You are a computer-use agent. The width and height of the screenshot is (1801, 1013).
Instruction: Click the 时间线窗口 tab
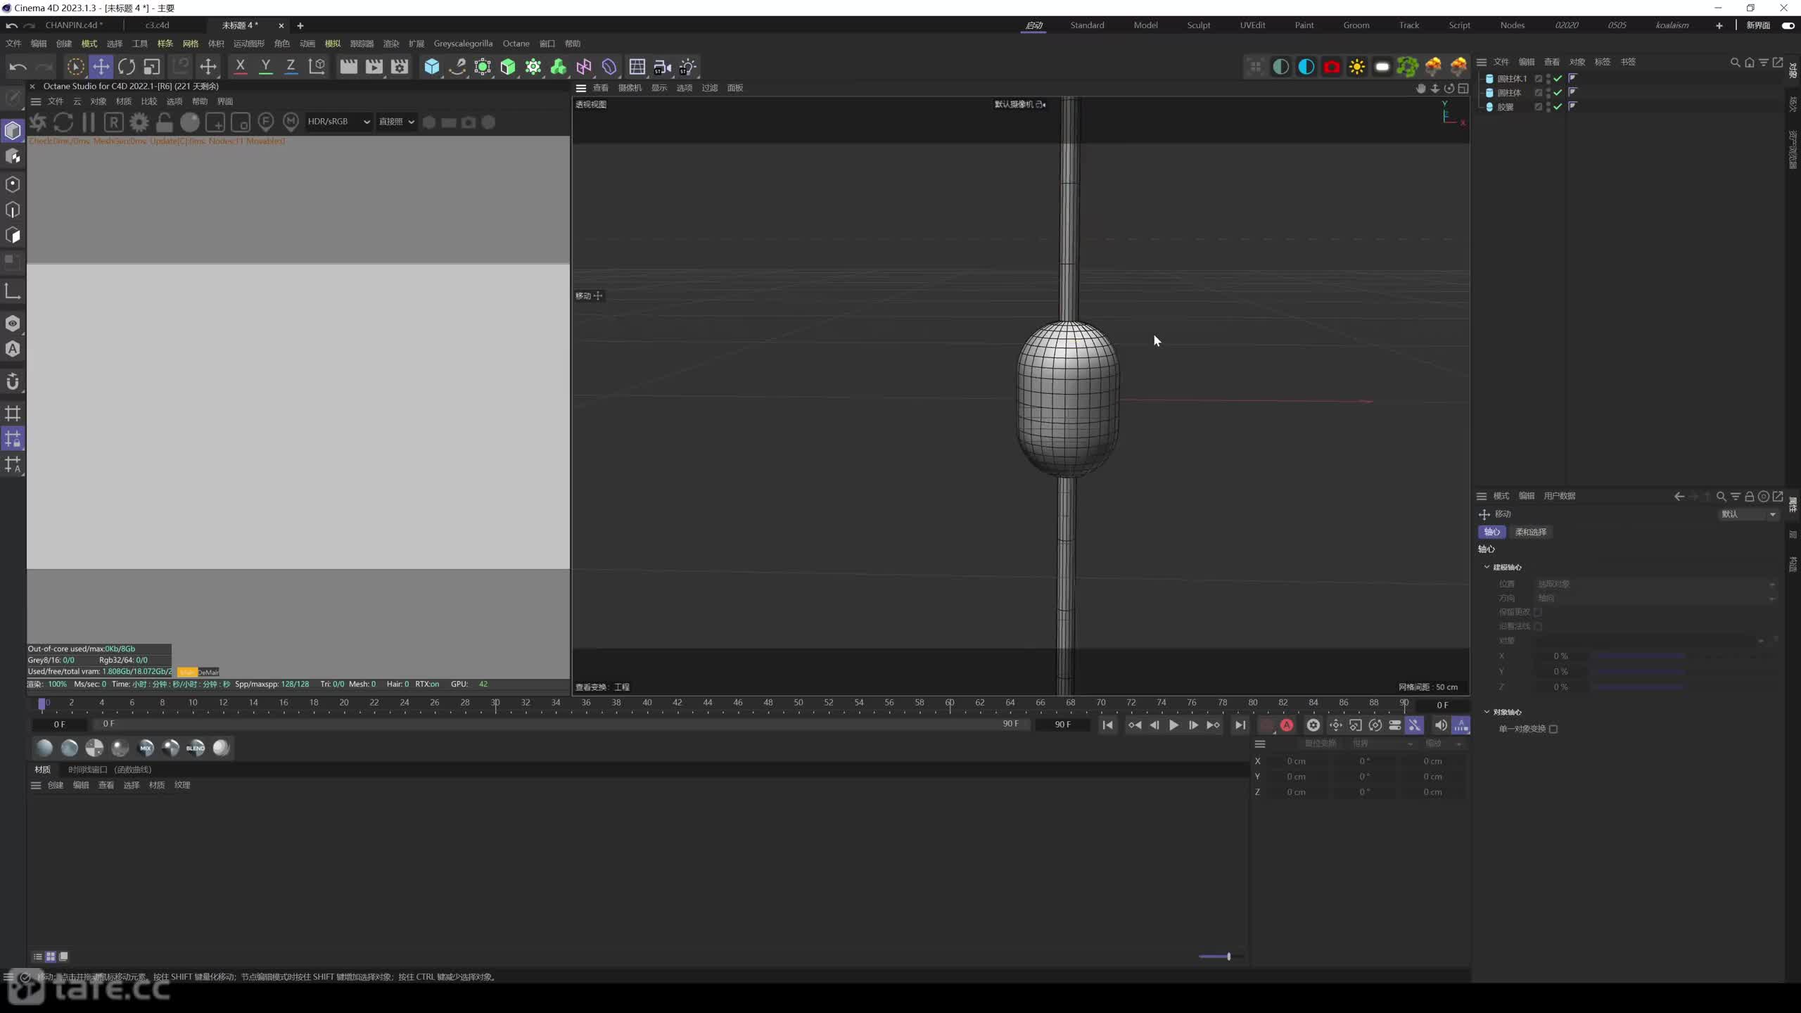tap(110, 770)
